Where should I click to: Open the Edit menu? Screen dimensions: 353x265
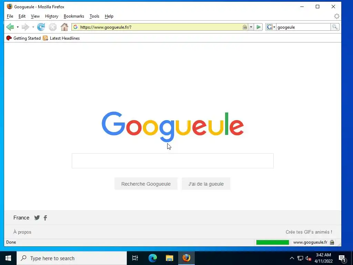(x=22, y=16)
